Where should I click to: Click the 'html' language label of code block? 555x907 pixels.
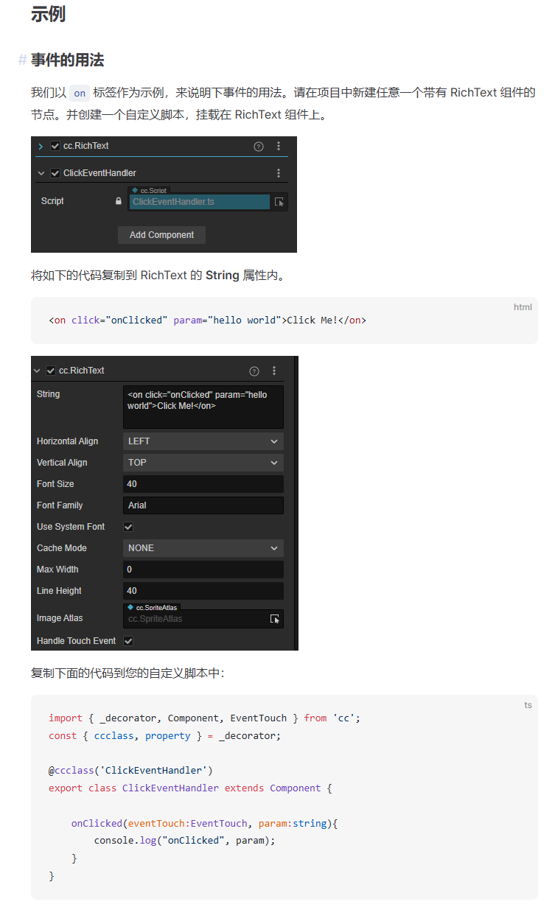(523, 307)
